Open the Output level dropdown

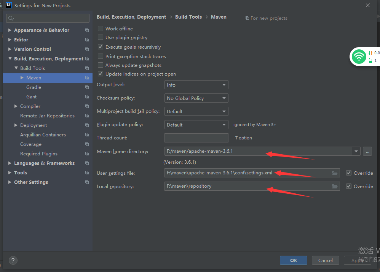pos(196,85)
